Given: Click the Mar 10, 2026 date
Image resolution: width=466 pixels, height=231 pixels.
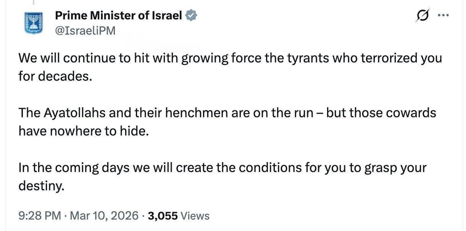Looking at the screenshot, I should 104,216.
